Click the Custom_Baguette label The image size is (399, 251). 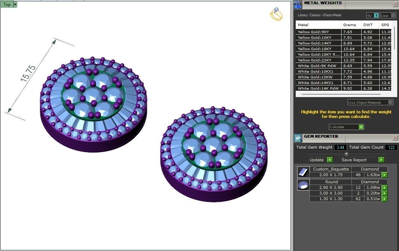(x=331, y=169)
